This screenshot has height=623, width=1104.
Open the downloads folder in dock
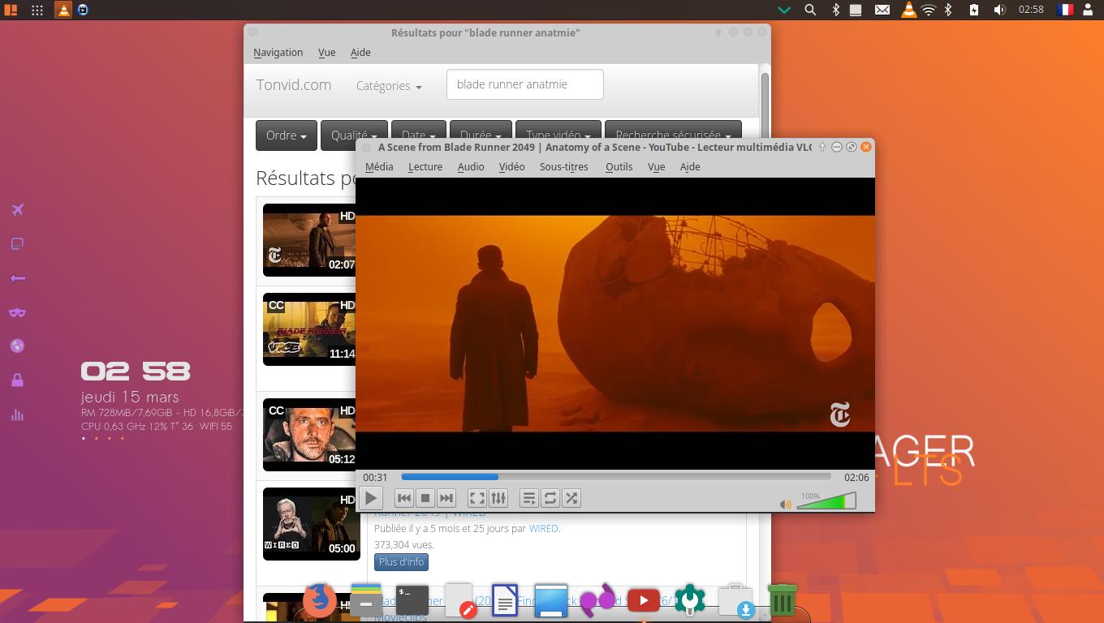click(x=735, y=601)
